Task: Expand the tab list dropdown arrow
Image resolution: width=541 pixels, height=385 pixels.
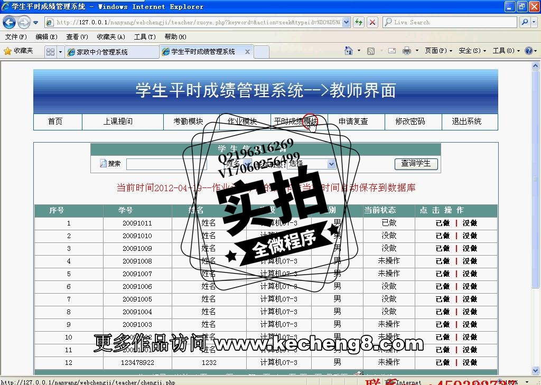Action: coord(60,52)
